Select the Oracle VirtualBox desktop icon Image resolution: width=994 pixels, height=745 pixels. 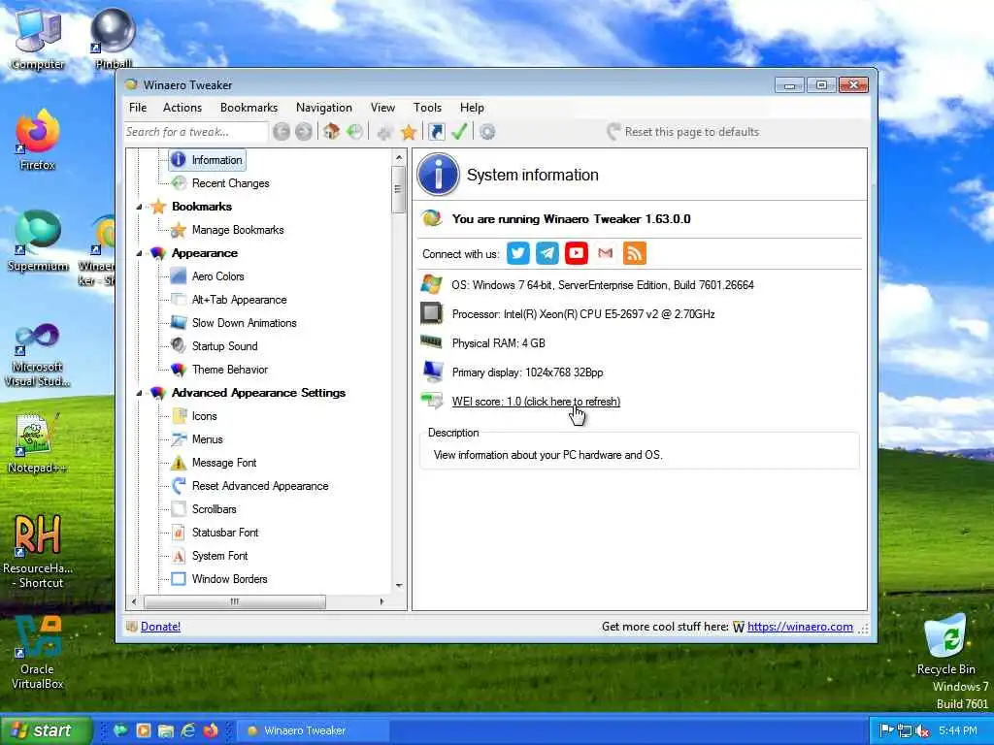pos(38,653)
